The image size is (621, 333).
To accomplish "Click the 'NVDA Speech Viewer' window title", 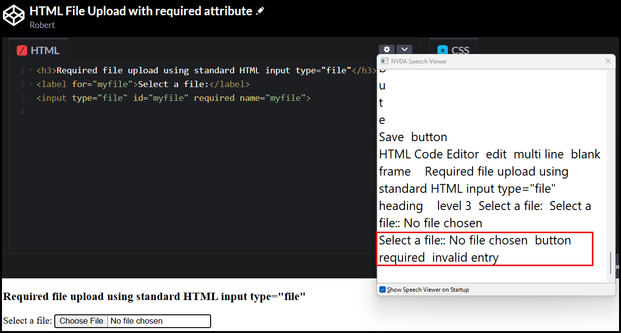I will pyautogui.click(x=419, y=61).
